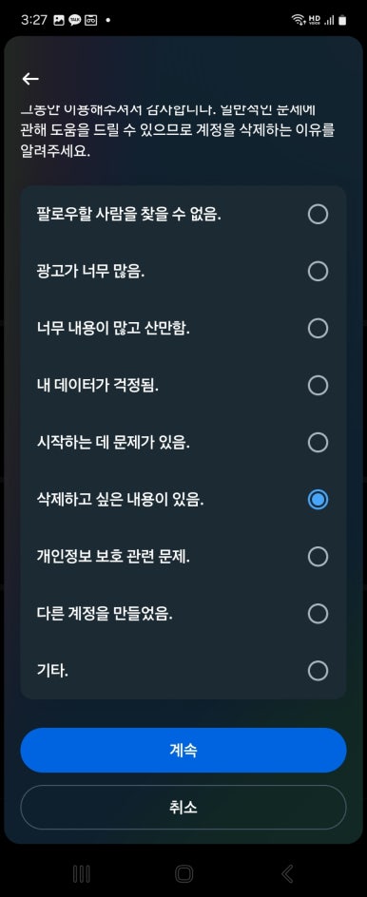367x897 pixels.
Task: Tap the KakaoTalk notification icon in status bar
Action: point(74,20)
